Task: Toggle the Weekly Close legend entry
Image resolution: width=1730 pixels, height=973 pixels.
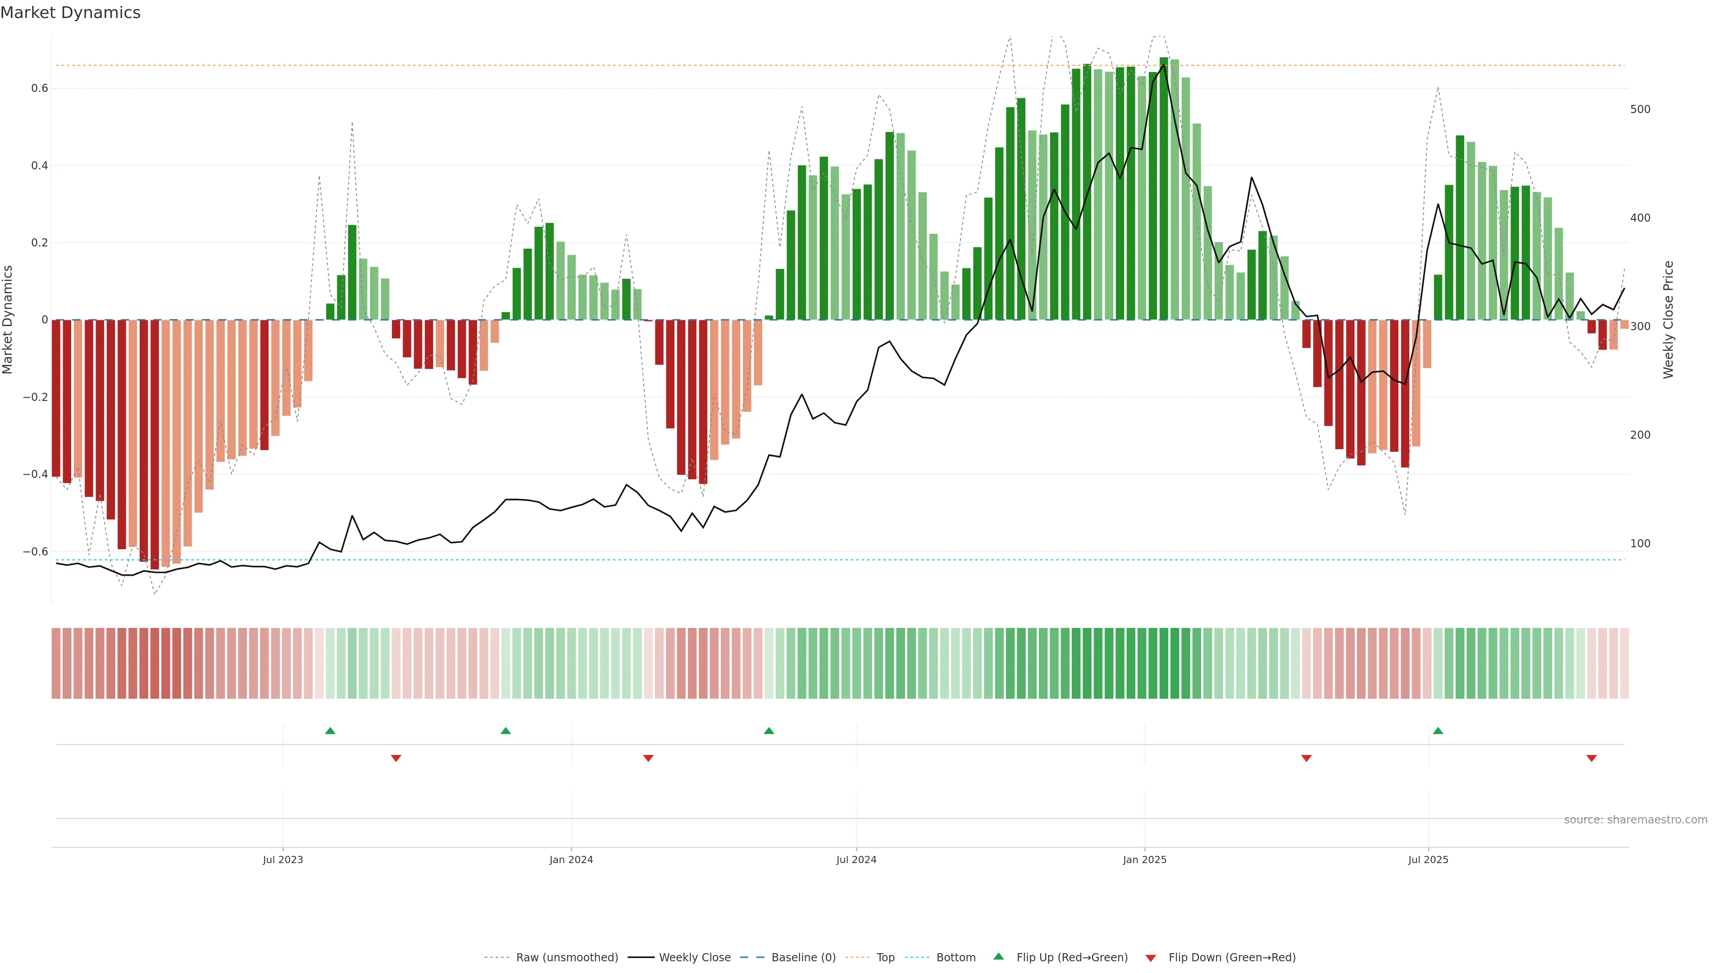Action: pyautogui.click(x=694, y=958)
